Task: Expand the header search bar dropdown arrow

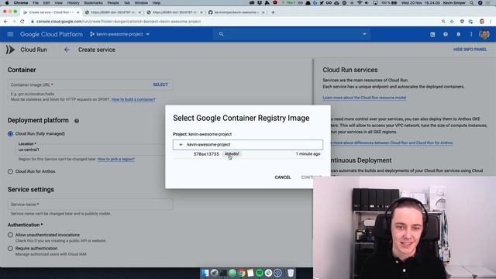Action: click(x=364, y=34)
